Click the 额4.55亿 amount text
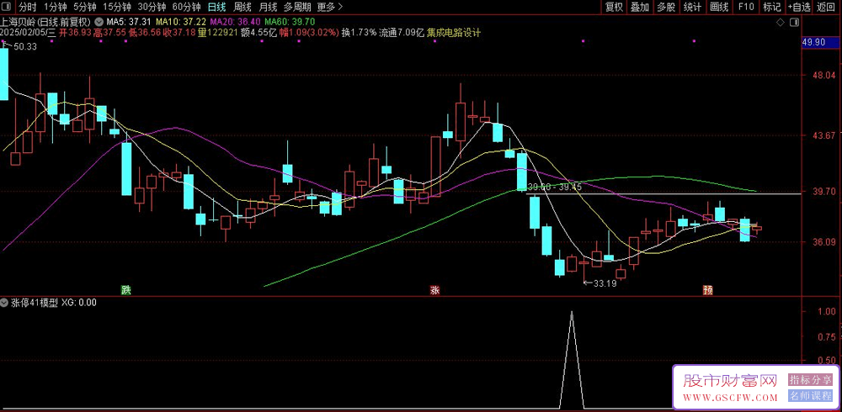Screen dimensions: 842x412 (258, 33)
